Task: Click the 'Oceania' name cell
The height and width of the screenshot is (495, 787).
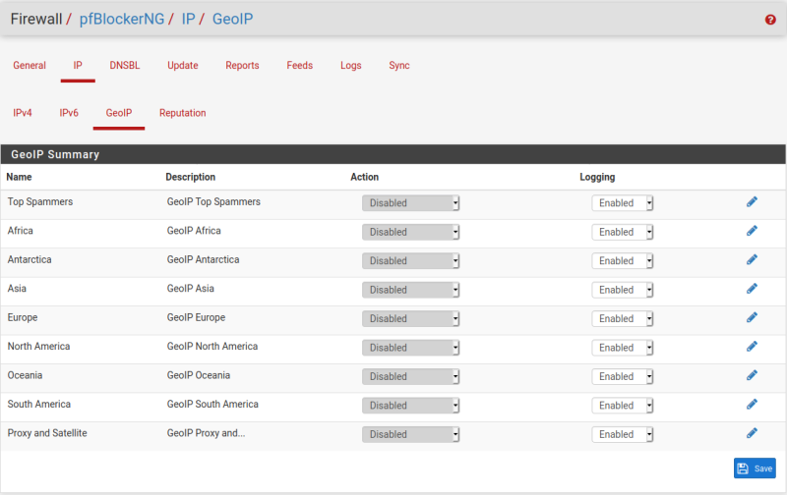Action: point(25,375)
